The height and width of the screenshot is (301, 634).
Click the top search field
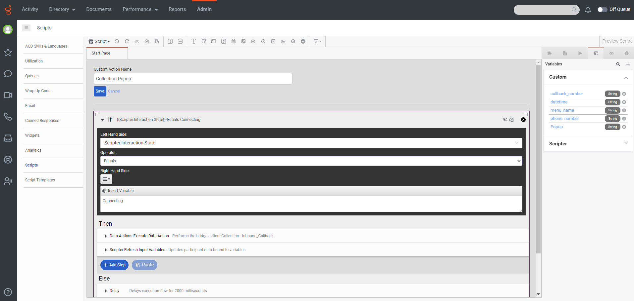547,10
